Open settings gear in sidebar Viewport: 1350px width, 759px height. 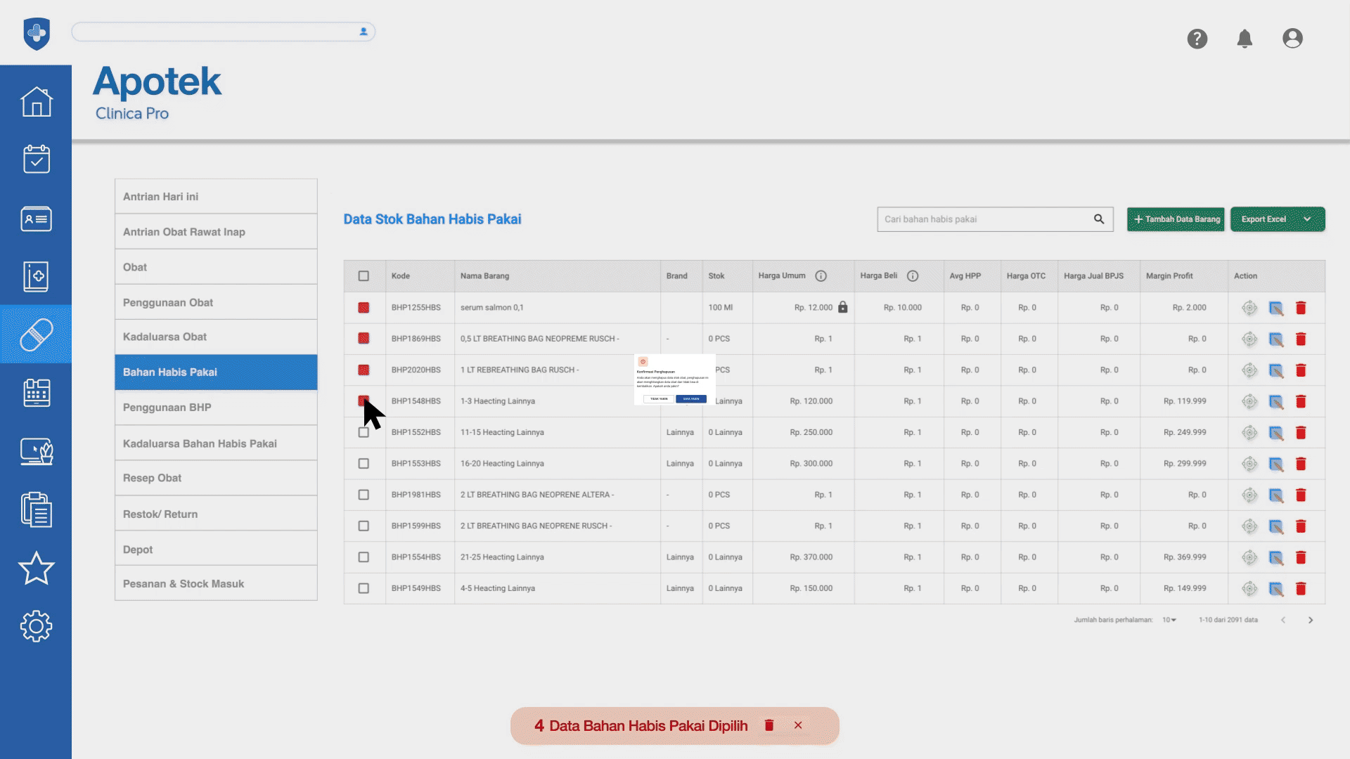[x=36, y=625]
